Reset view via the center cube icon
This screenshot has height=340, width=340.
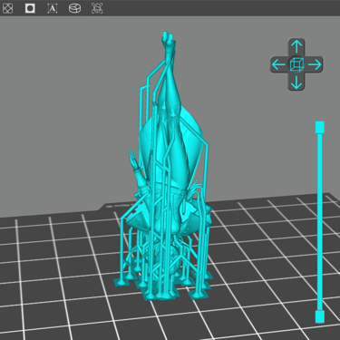tap(296, 64)
